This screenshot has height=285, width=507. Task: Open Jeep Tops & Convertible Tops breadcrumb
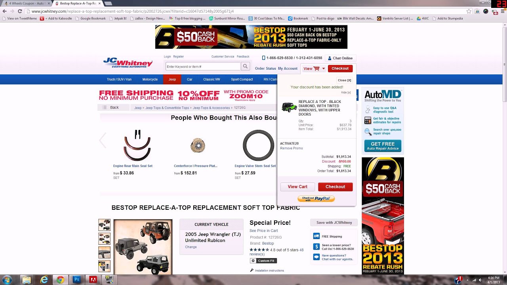(167, 108)
